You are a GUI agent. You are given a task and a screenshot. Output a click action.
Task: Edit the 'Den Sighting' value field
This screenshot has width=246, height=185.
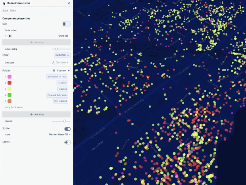pos(61,101)
